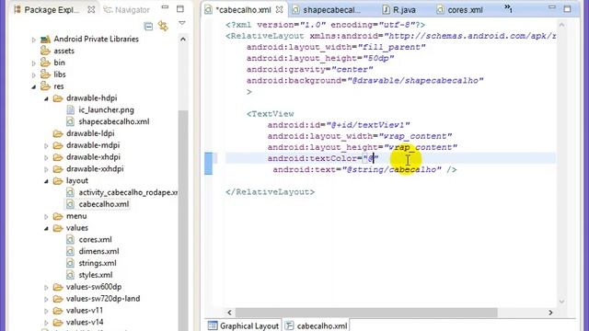
Task: Select the assets folder
Action: [64, 51]
